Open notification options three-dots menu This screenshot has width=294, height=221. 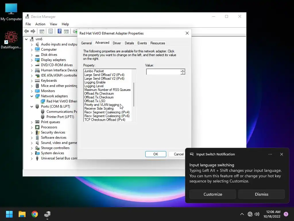tap(270, 154)
